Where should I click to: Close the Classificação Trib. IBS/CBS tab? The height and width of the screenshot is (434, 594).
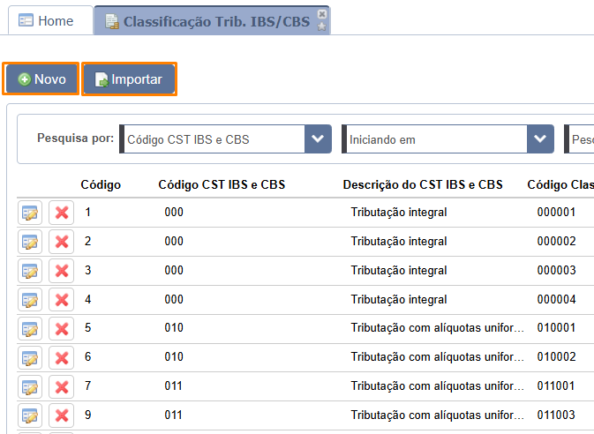click(322, 14)
